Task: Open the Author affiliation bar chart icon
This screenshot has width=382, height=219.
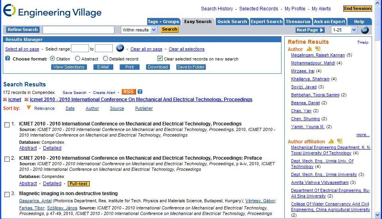Action: point(331,141)
